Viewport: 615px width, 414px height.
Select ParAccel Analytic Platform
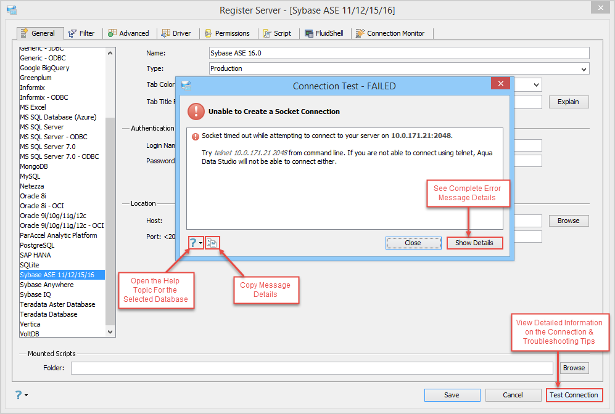[59, 235]
